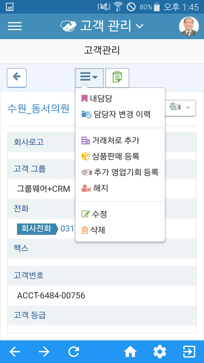Choose 담당자 변경 이력 menu item

click(116, 115)
